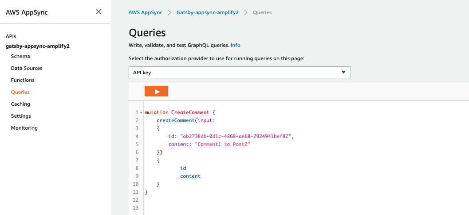Open the API key authorization provider dropdown
469x215 pixels.
240,73
